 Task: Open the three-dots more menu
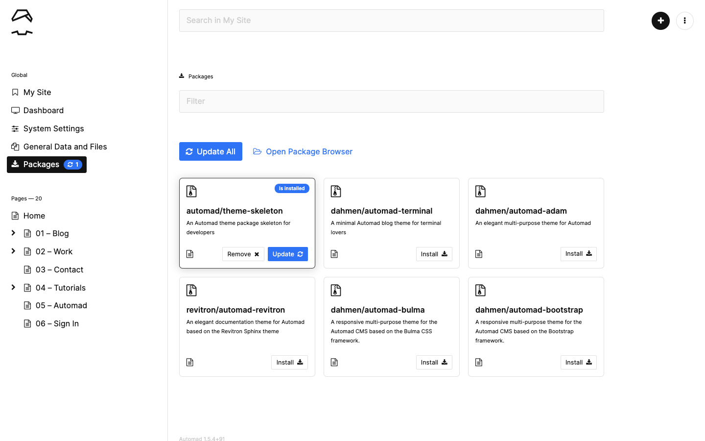pos(684,21)
